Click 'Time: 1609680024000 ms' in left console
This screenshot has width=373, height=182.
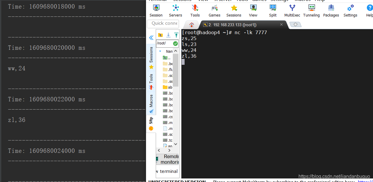pyautogui.click(x=47, y=151)
